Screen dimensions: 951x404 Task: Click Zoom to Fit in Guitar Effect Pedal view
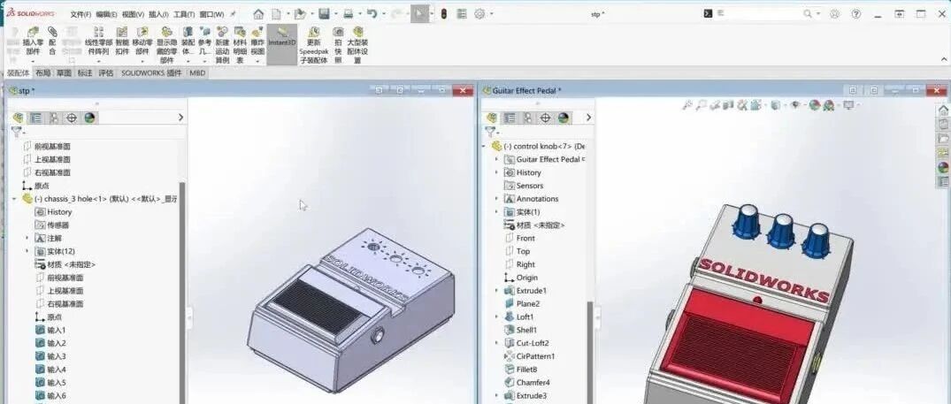[x=687, y=105]
